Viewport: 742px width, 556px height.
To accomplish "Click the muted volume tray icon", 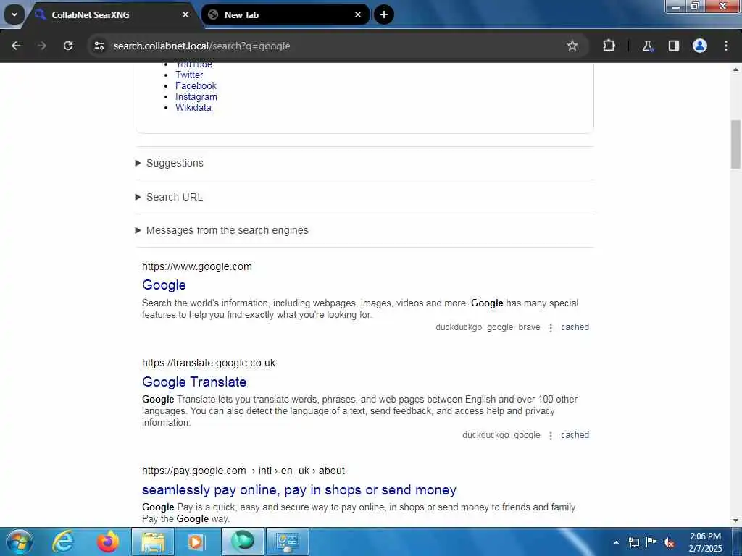I will pyautogui.click(x=669, y=542).
